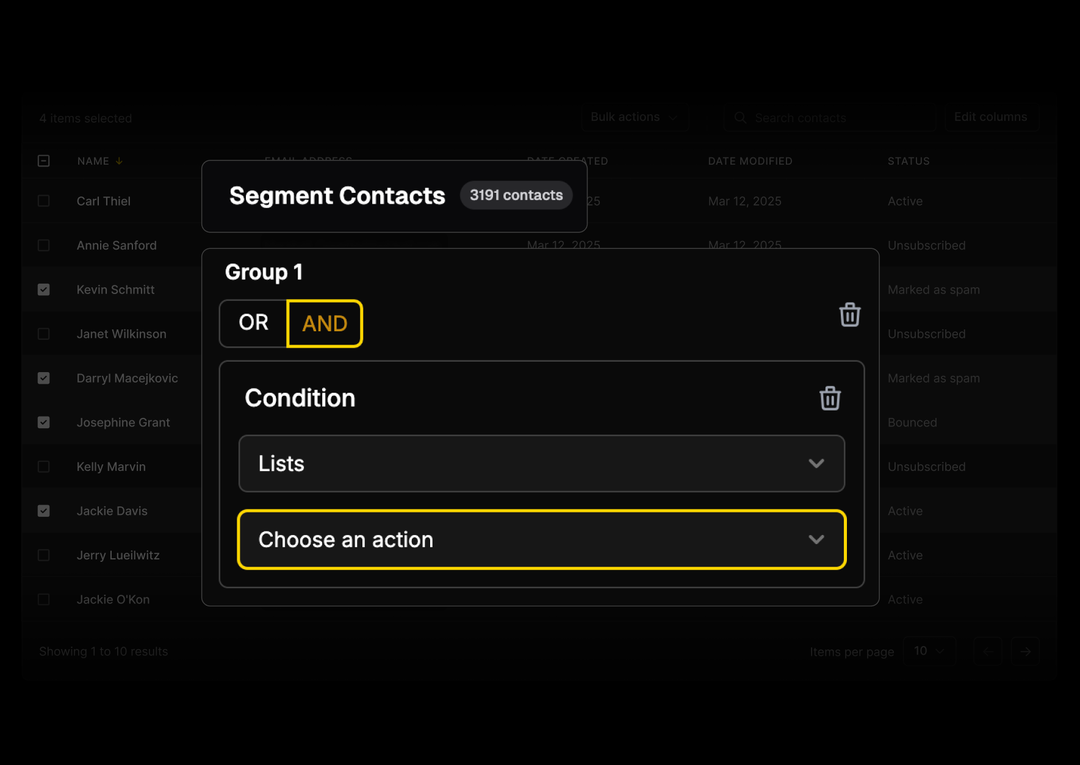This screenshot has height=765, width=1080.
Task: Open the Bulk actions dropdown
Action: [635, 117]
